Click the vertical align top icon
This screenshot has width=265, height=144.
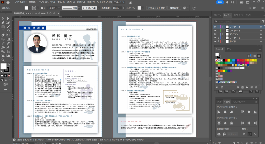pyautogui.click(x=243, y=112)
